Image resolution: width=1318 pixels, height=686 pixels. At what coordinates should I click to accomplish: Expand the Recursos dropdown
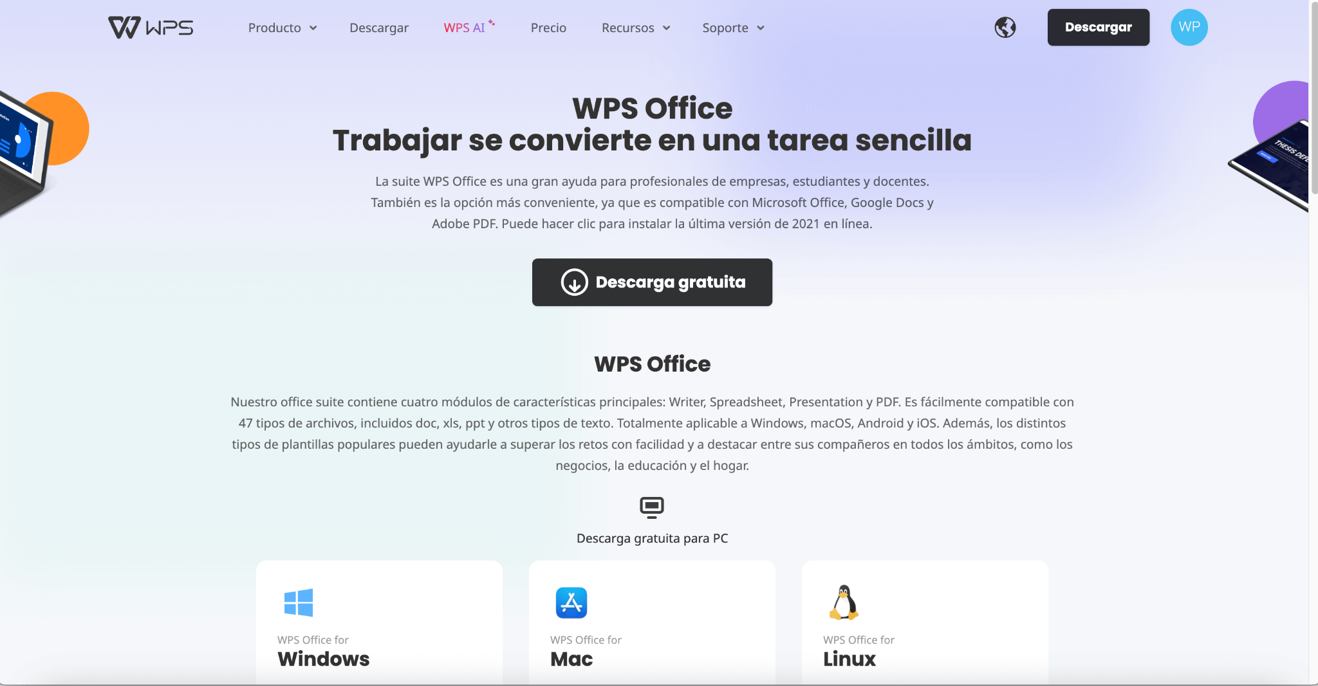[635, 28]
